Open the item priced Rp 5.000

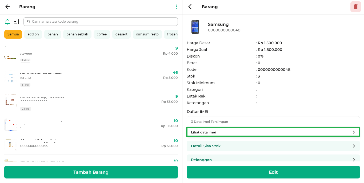click(91, 78)
